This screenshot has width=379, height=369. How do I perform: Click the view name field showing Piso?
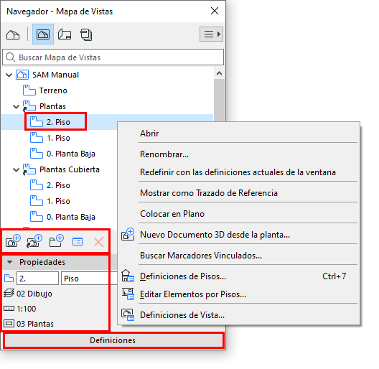pyautogui.click(x=89, y=279)
